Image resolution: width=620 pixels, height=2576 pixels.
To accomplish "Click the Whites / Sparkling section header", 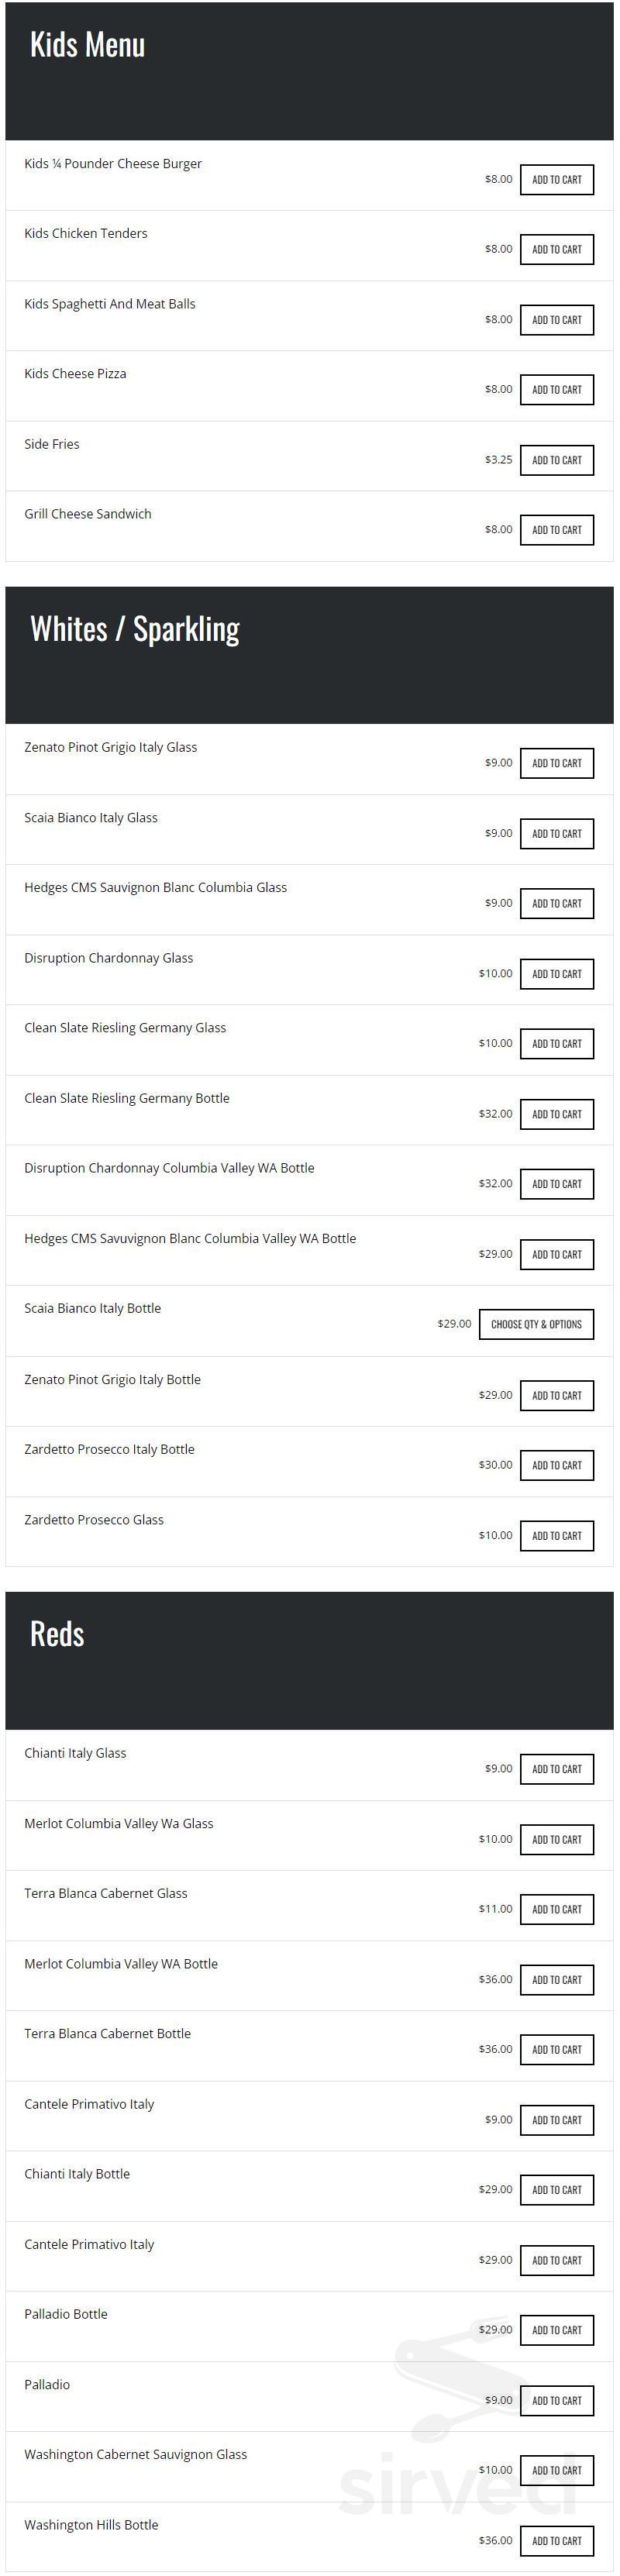I will coord(135,629).
